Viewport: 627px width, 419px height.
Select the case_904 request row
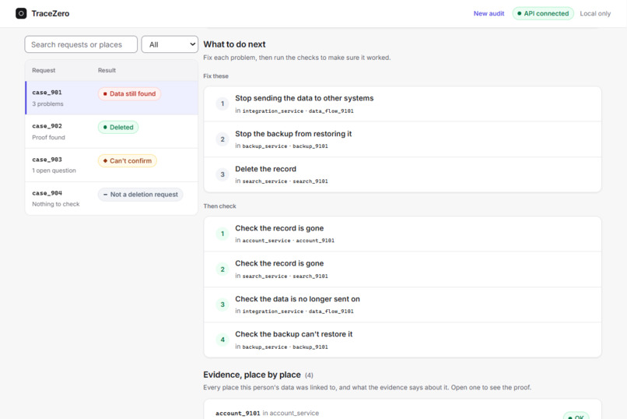(x=111, y=199)
